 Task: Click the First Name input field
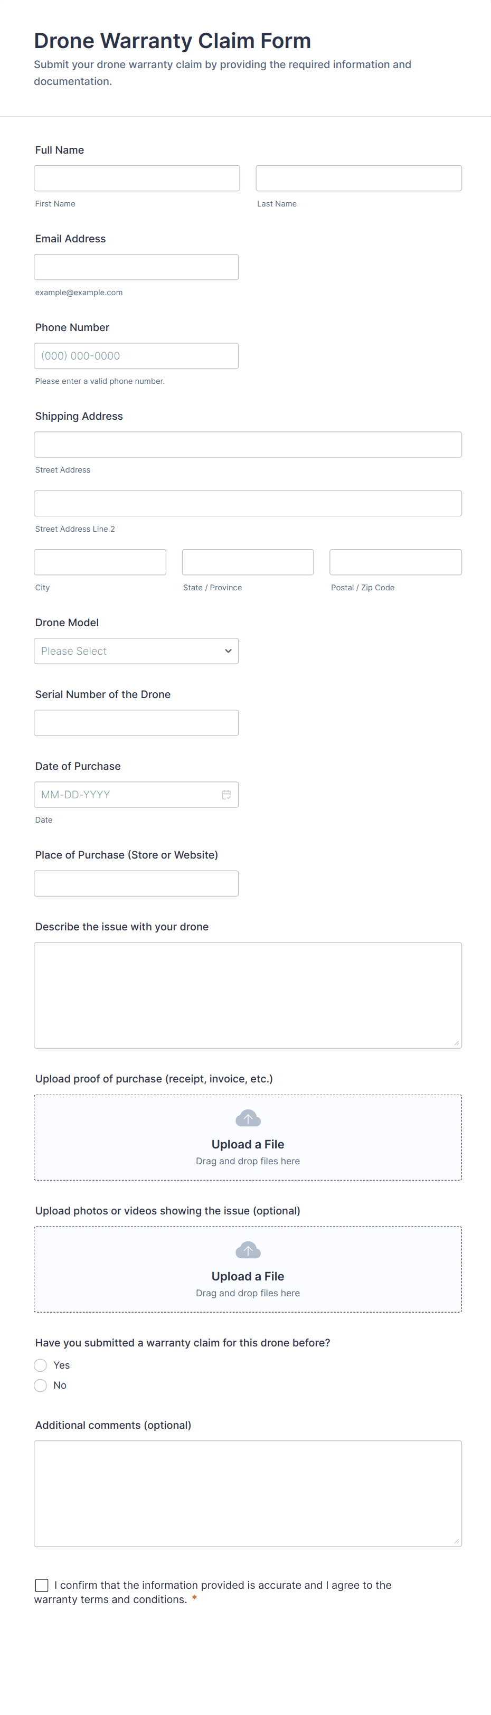point(136,178)
